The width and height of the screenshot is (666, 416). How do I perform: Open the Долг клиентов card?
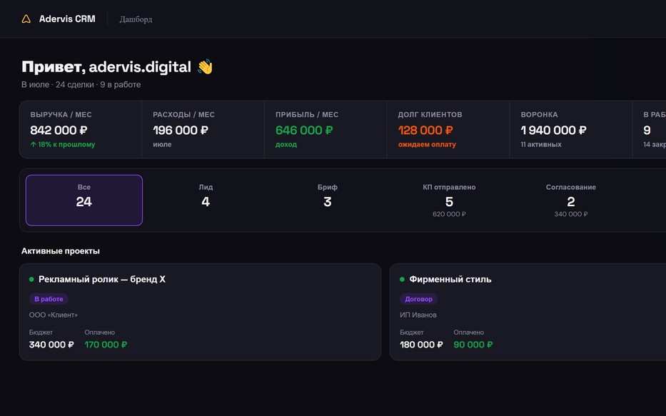click(x=448, y=129)
